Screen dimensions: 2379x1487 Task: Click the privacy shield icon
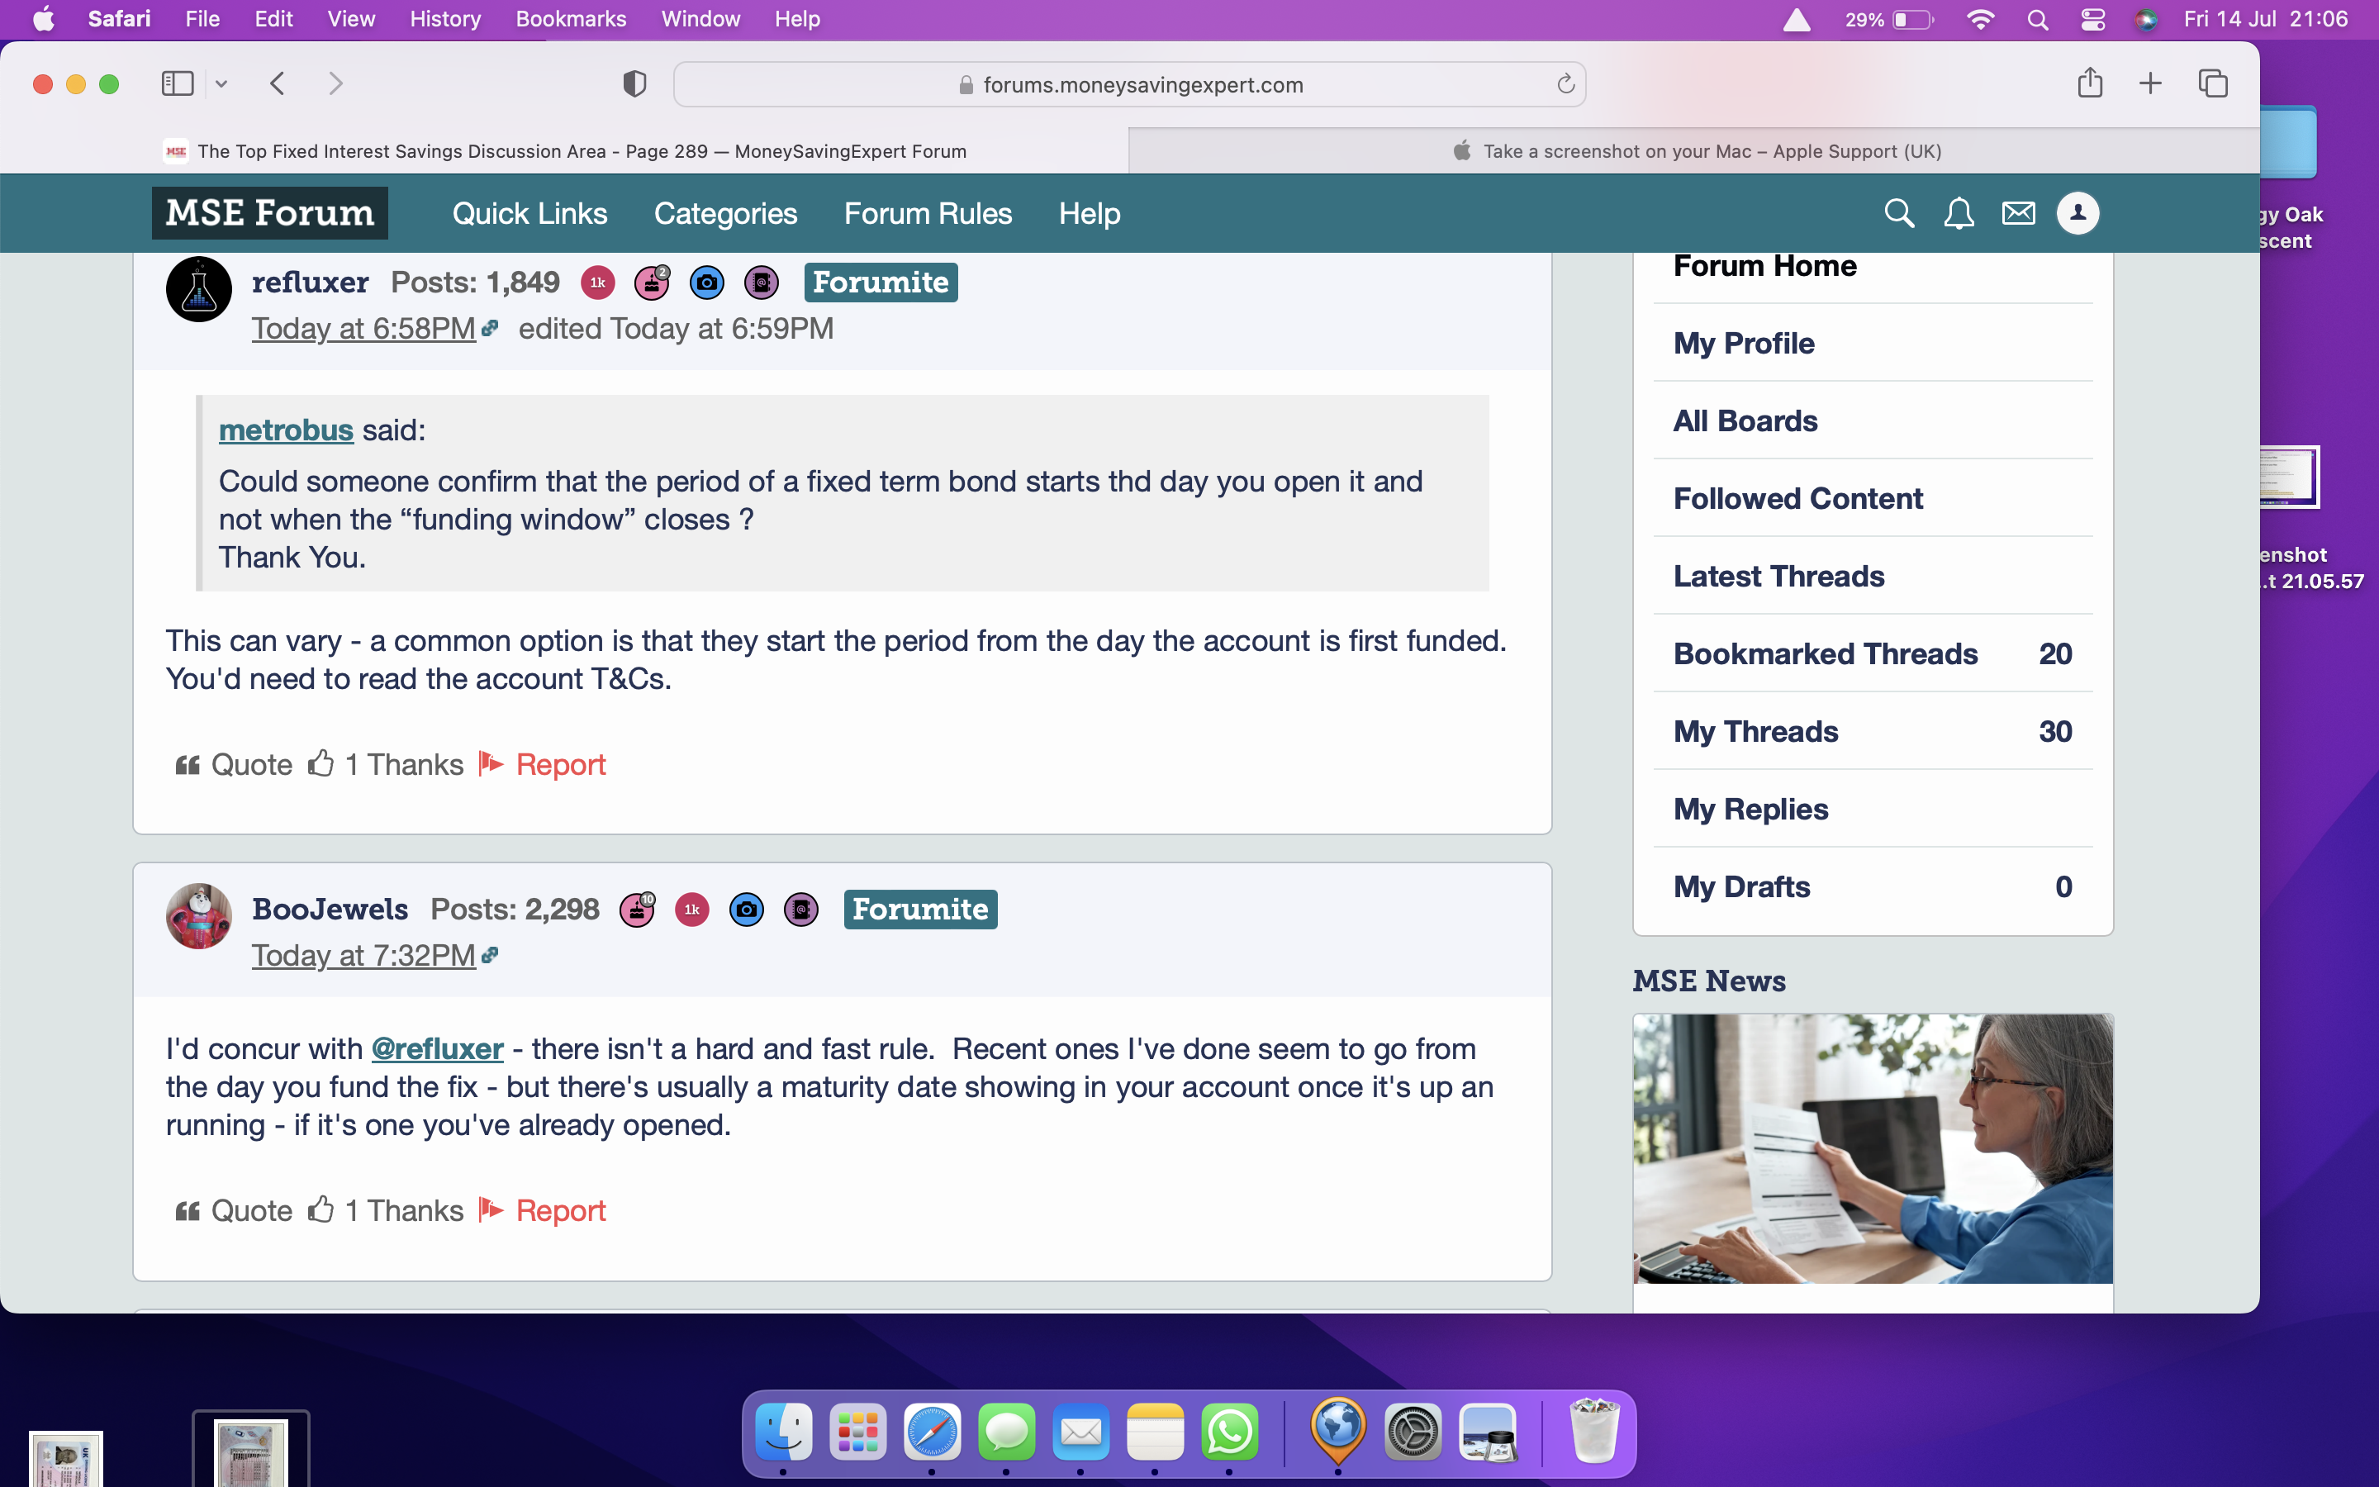634,83
